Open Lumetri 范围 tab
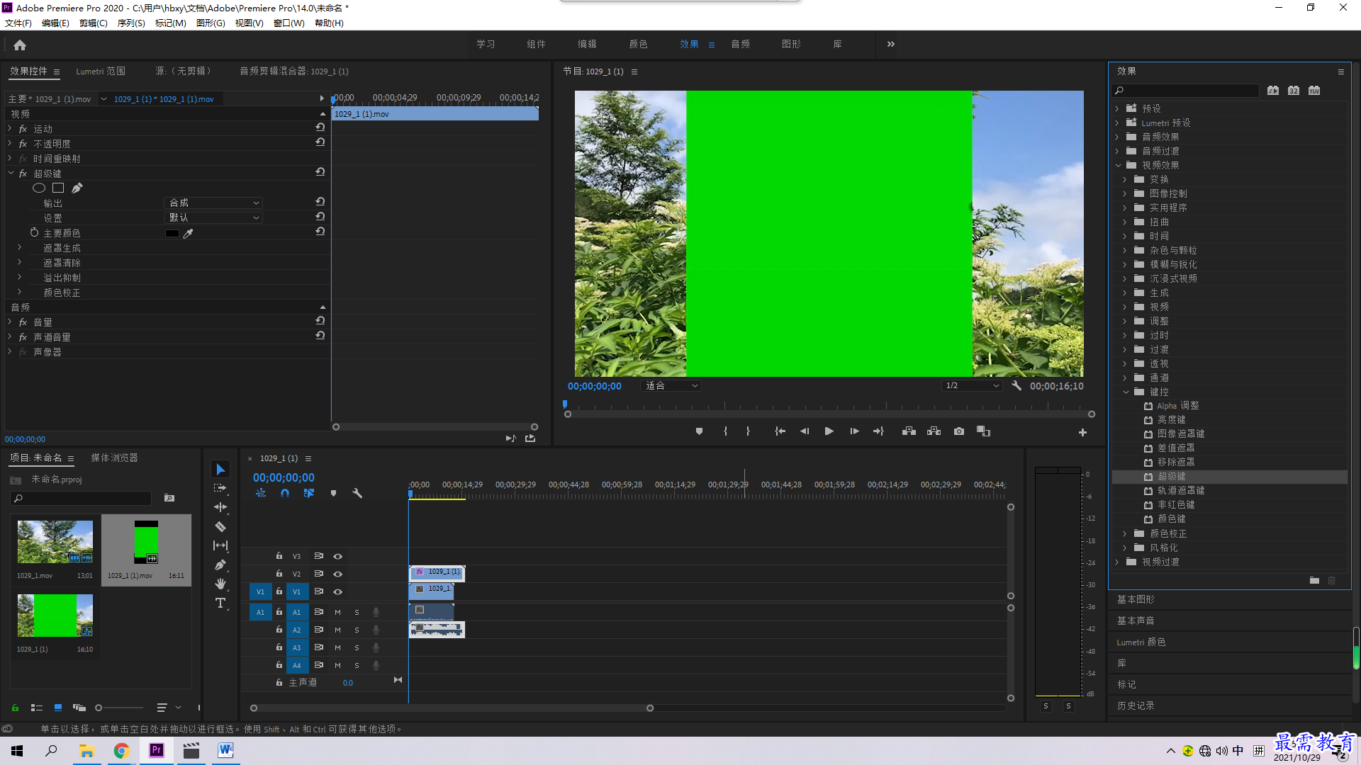The image size is (1361, 765). (x=101, y=71)
